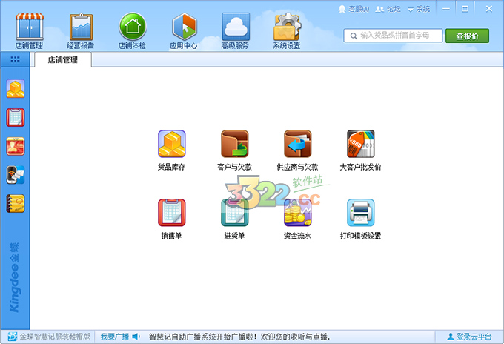Click sidebar yellow notebook icon
This screenshot has height=344, width=504.
coord(16,203)
